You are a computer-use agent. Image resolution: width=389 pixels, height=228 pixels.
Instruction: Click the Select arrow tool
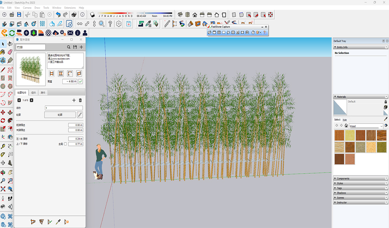(3, 44)
